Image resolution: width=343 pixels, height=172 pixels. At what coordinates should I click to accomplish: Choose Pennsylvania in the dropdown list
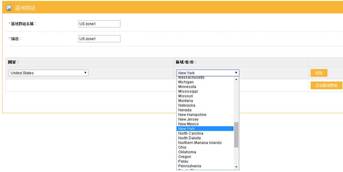[x=190, y=166]
